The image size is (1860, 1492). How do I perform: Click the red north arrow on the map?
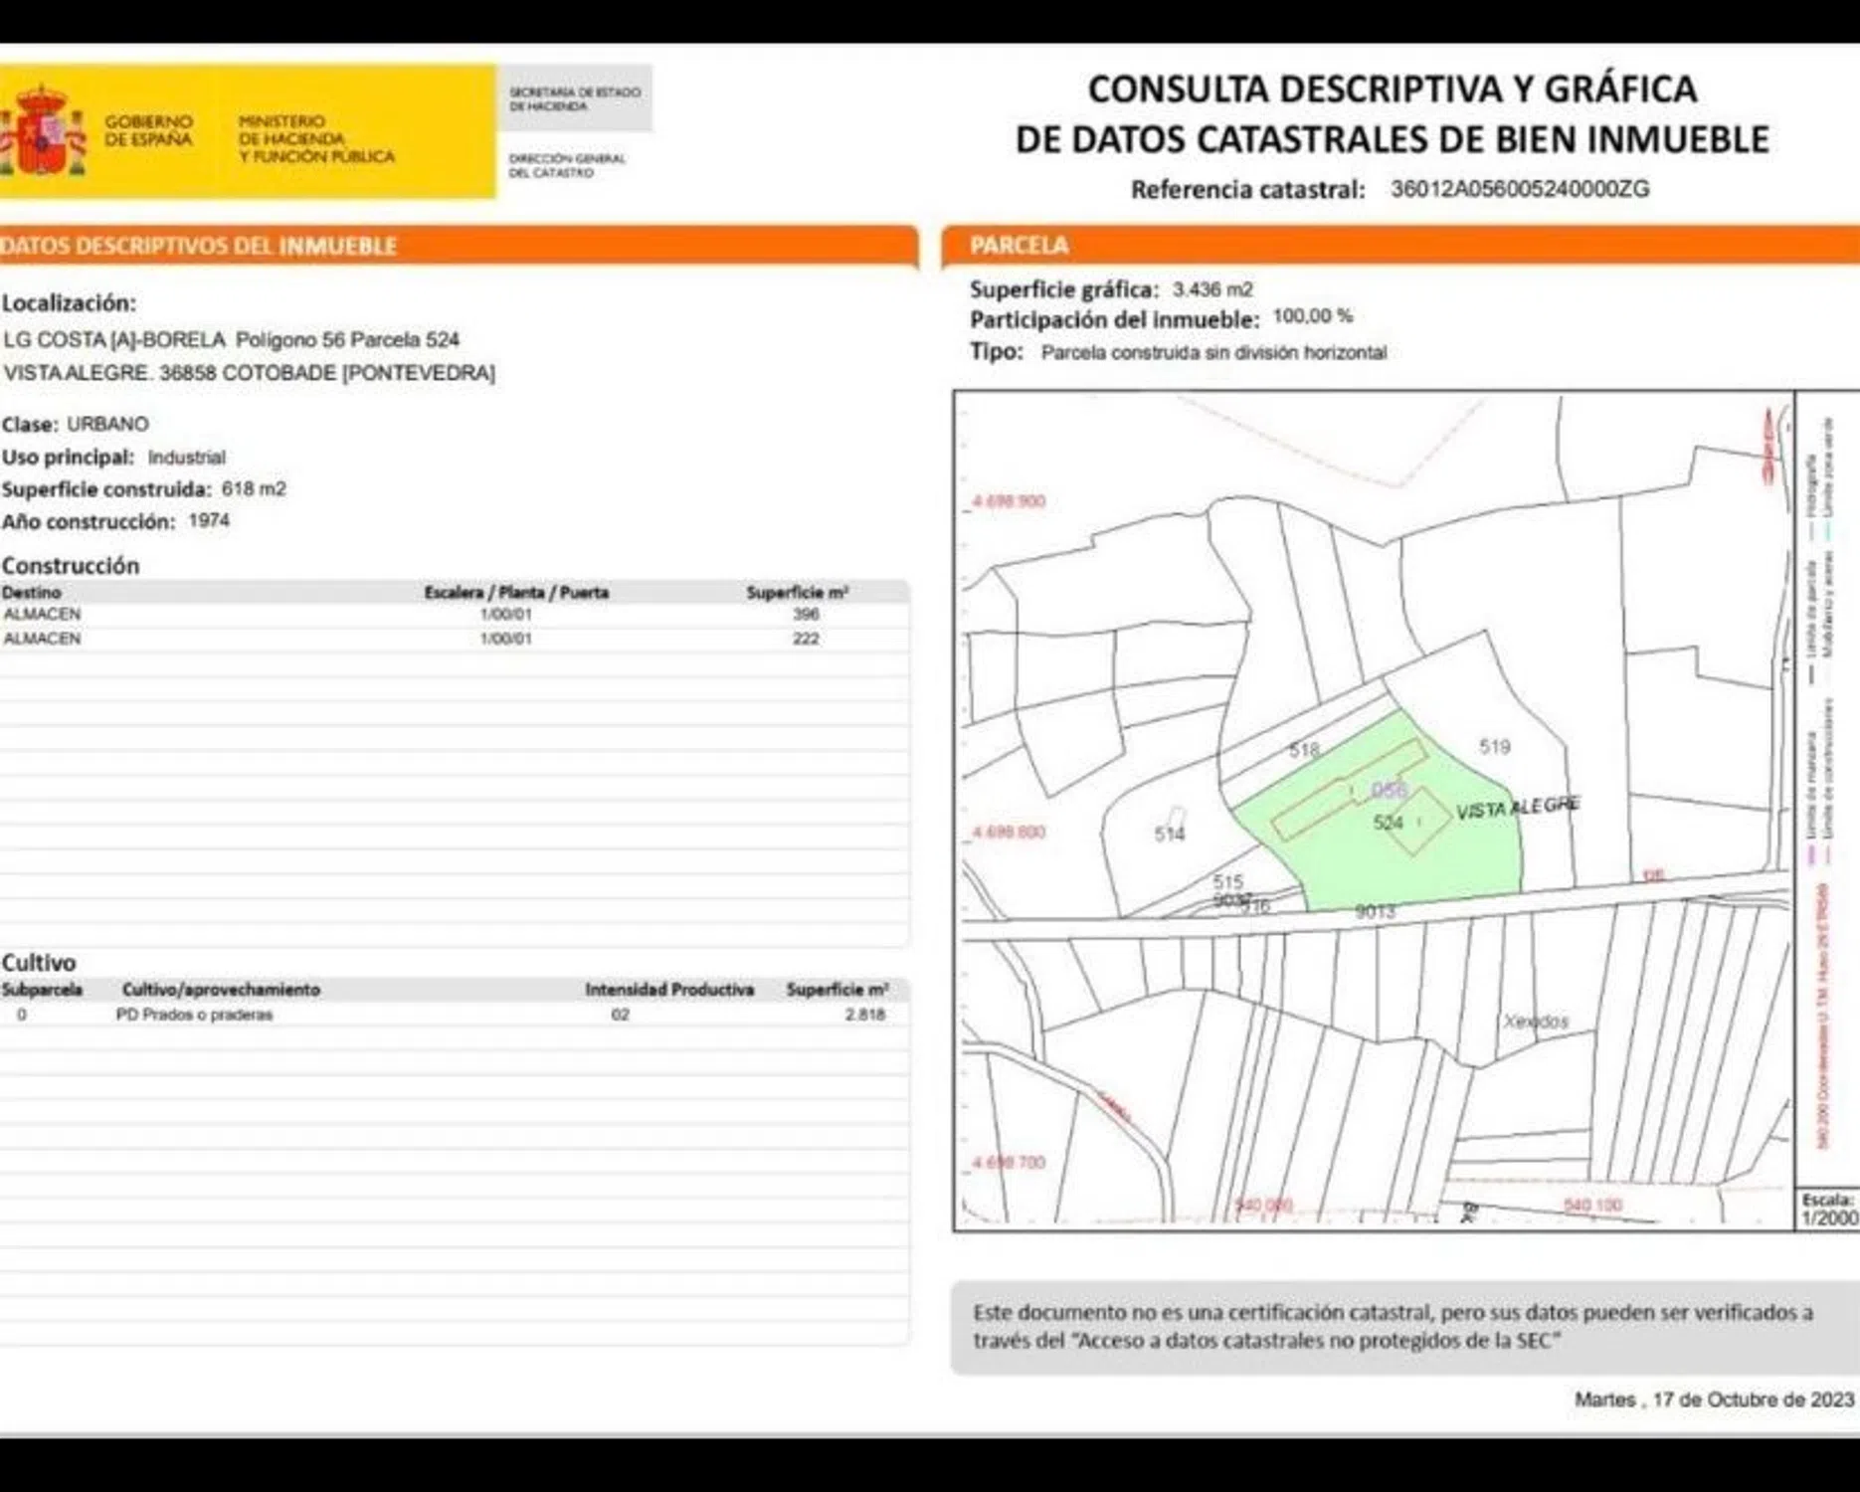pyautogui.click(x=1768, y=446)
